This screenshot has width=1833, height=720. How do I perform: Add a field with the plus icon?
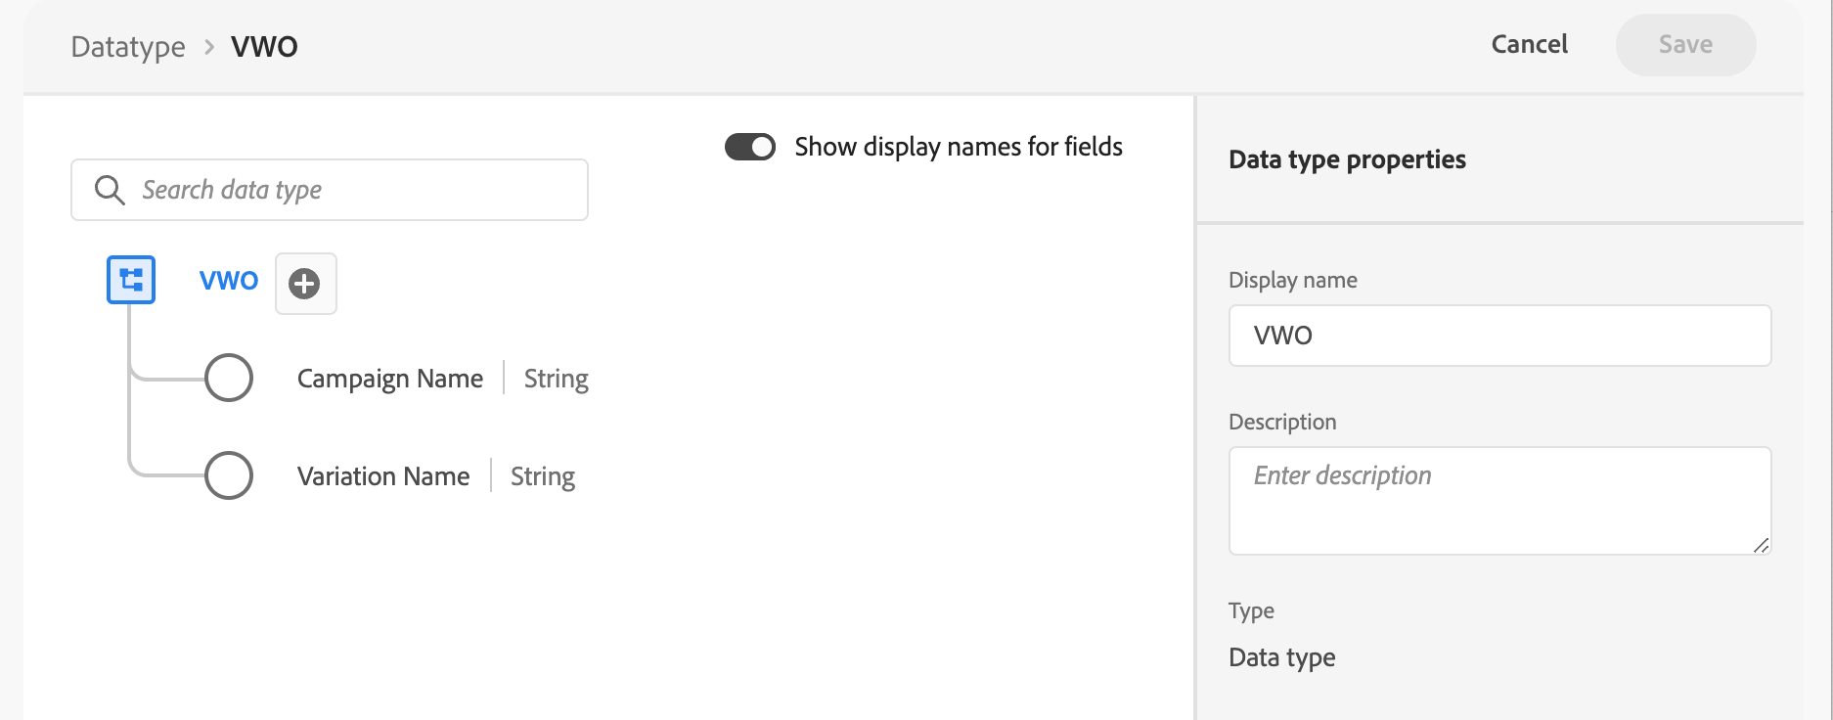[305, 284]
